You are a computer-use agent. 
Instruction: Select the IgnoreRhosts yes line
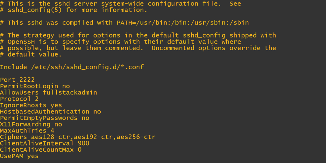coord(31,105)
